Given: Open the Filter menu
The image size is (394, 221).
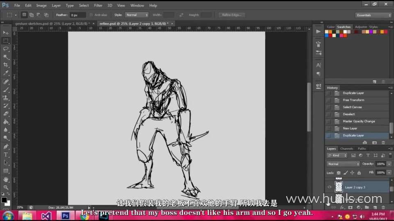Looking at the screenshot, I should coord(98,5).
